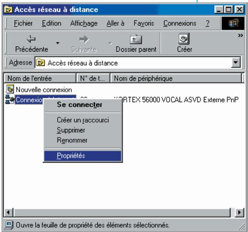The image size is (248, 232).
Task: Expand the Suivante history dropdown arrow
Action: click(110, 43)
